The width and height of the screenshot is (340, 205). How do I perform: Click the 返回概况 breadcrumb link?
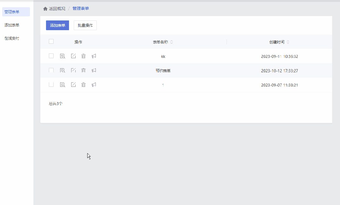57,9
